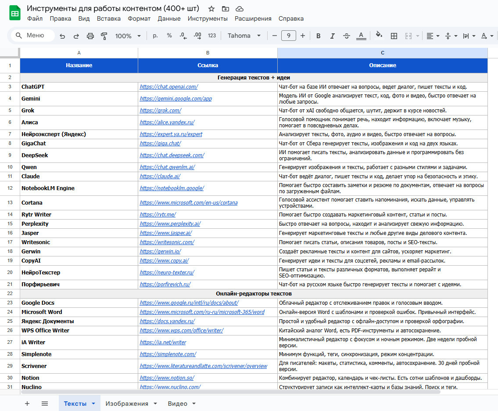498x411 pixels.
Task: Open the text color picker
Action: tap(361, 36)
